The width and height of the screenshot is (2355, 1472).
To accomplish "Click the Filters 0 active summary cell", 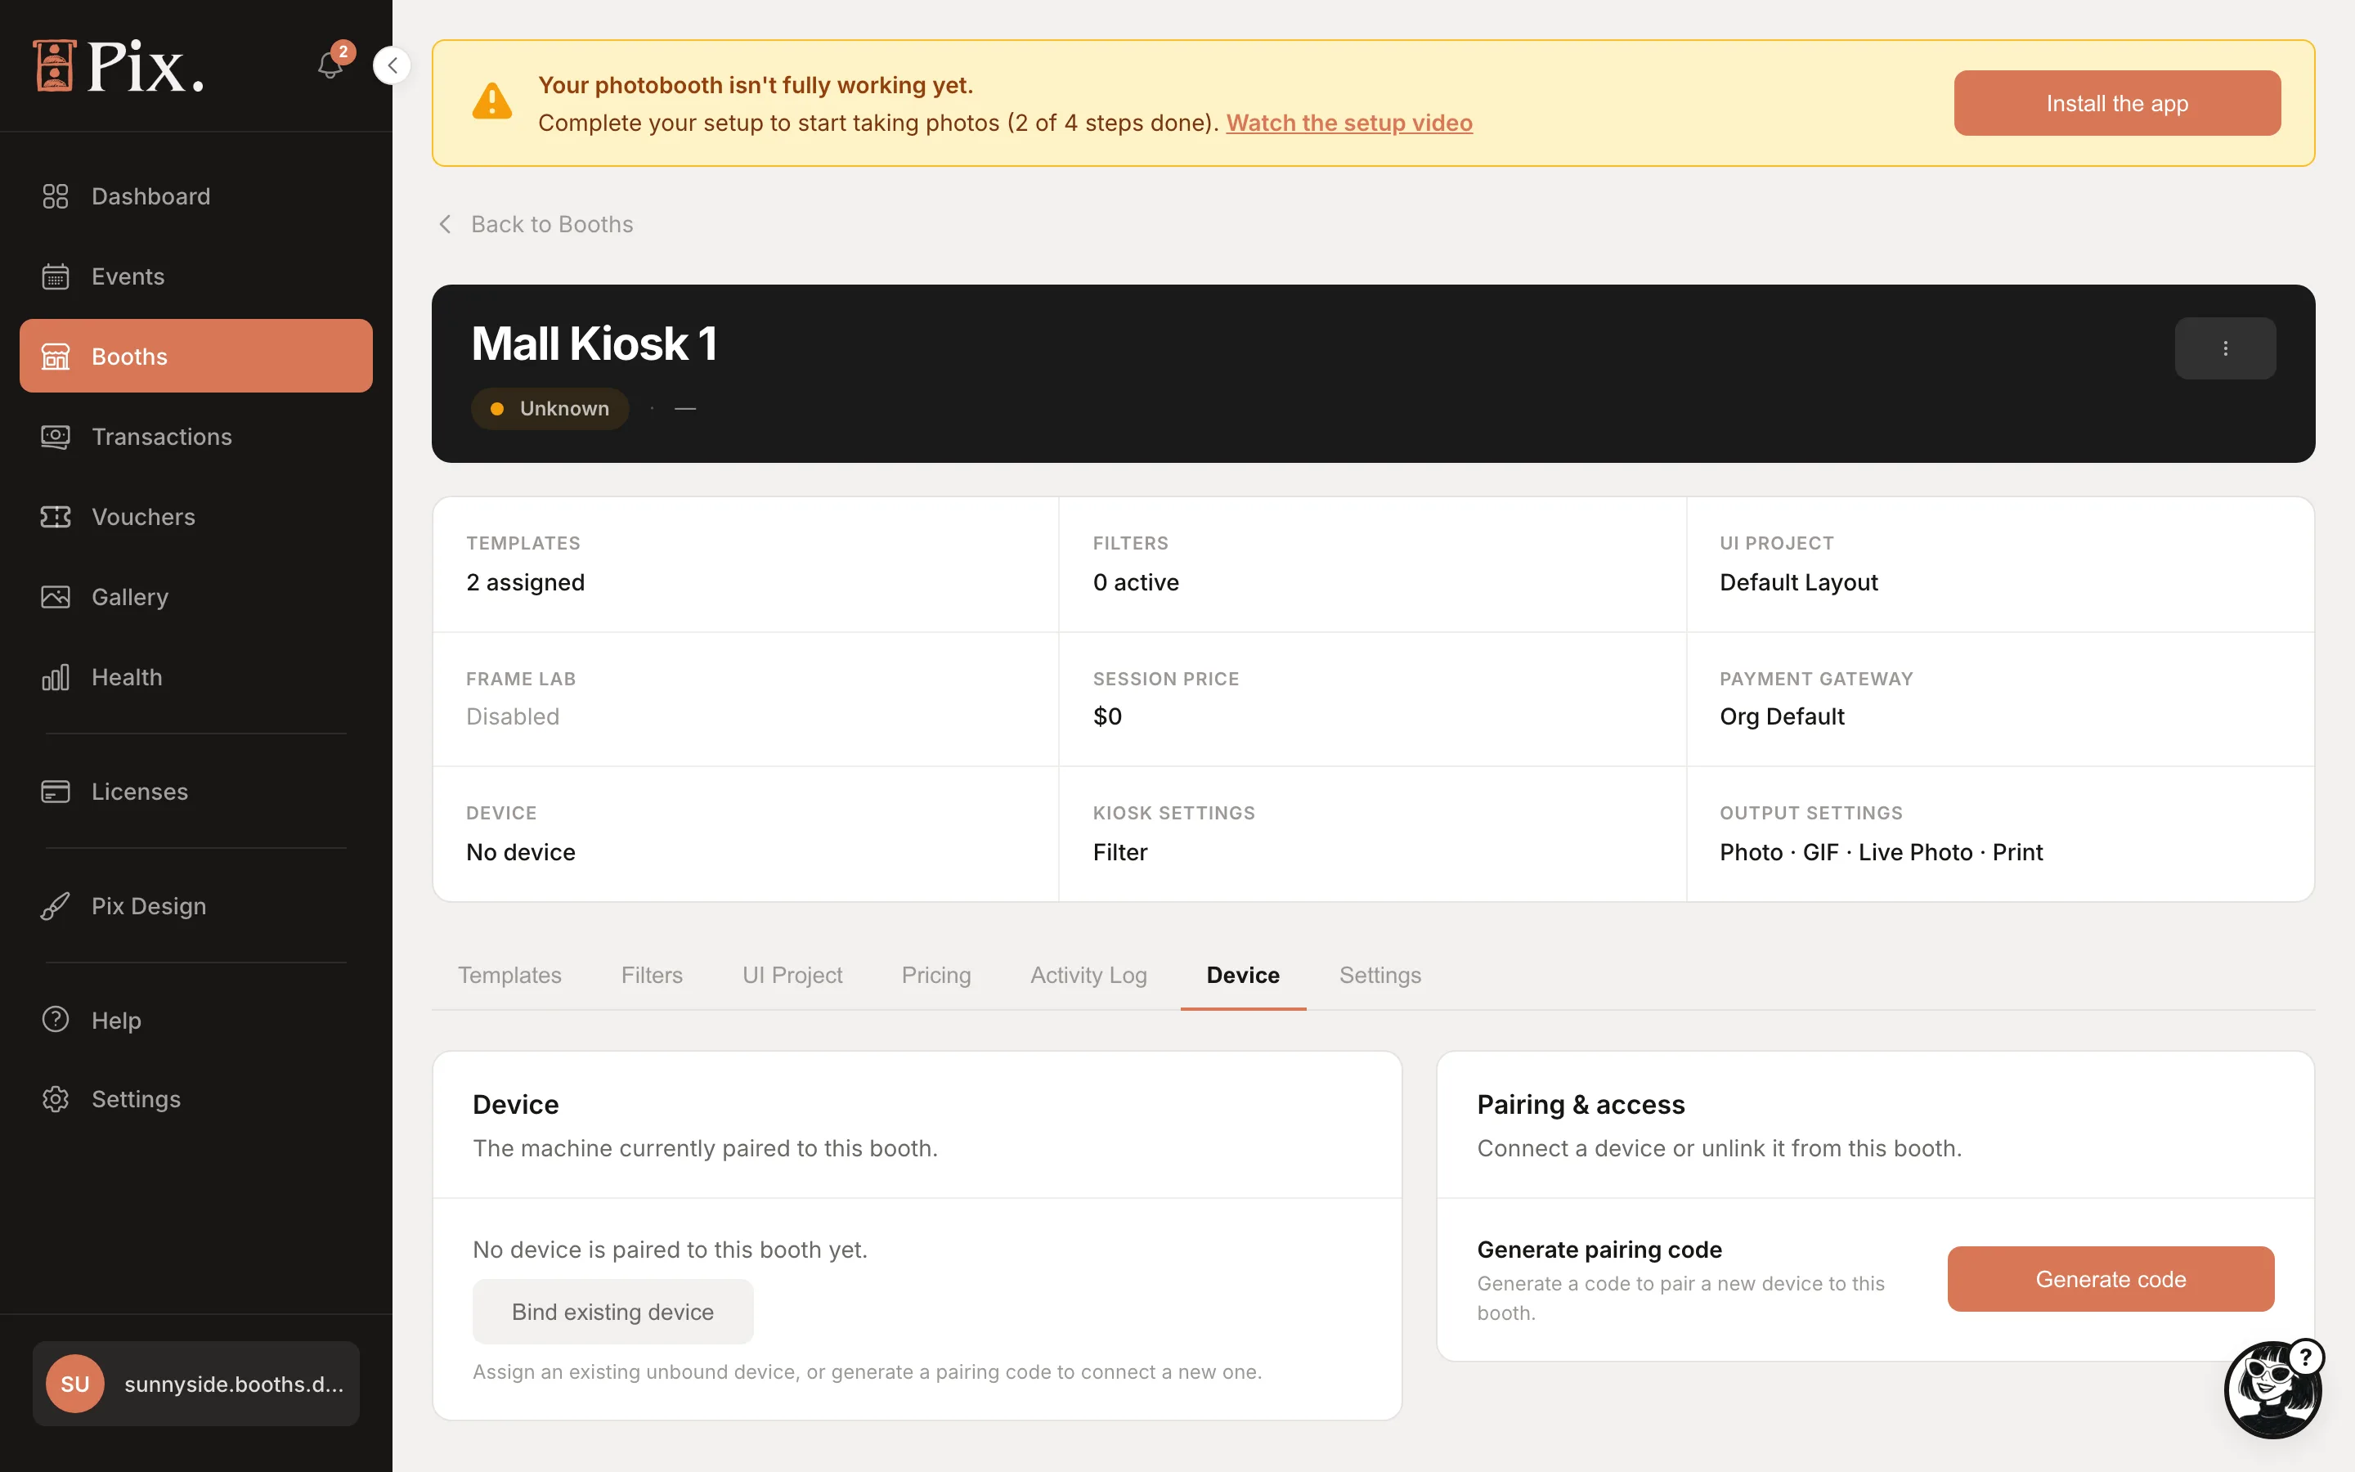I will pos(1372,564).
